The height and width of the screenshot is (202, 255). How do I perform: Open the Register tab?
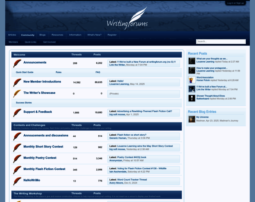click(112, 35)
